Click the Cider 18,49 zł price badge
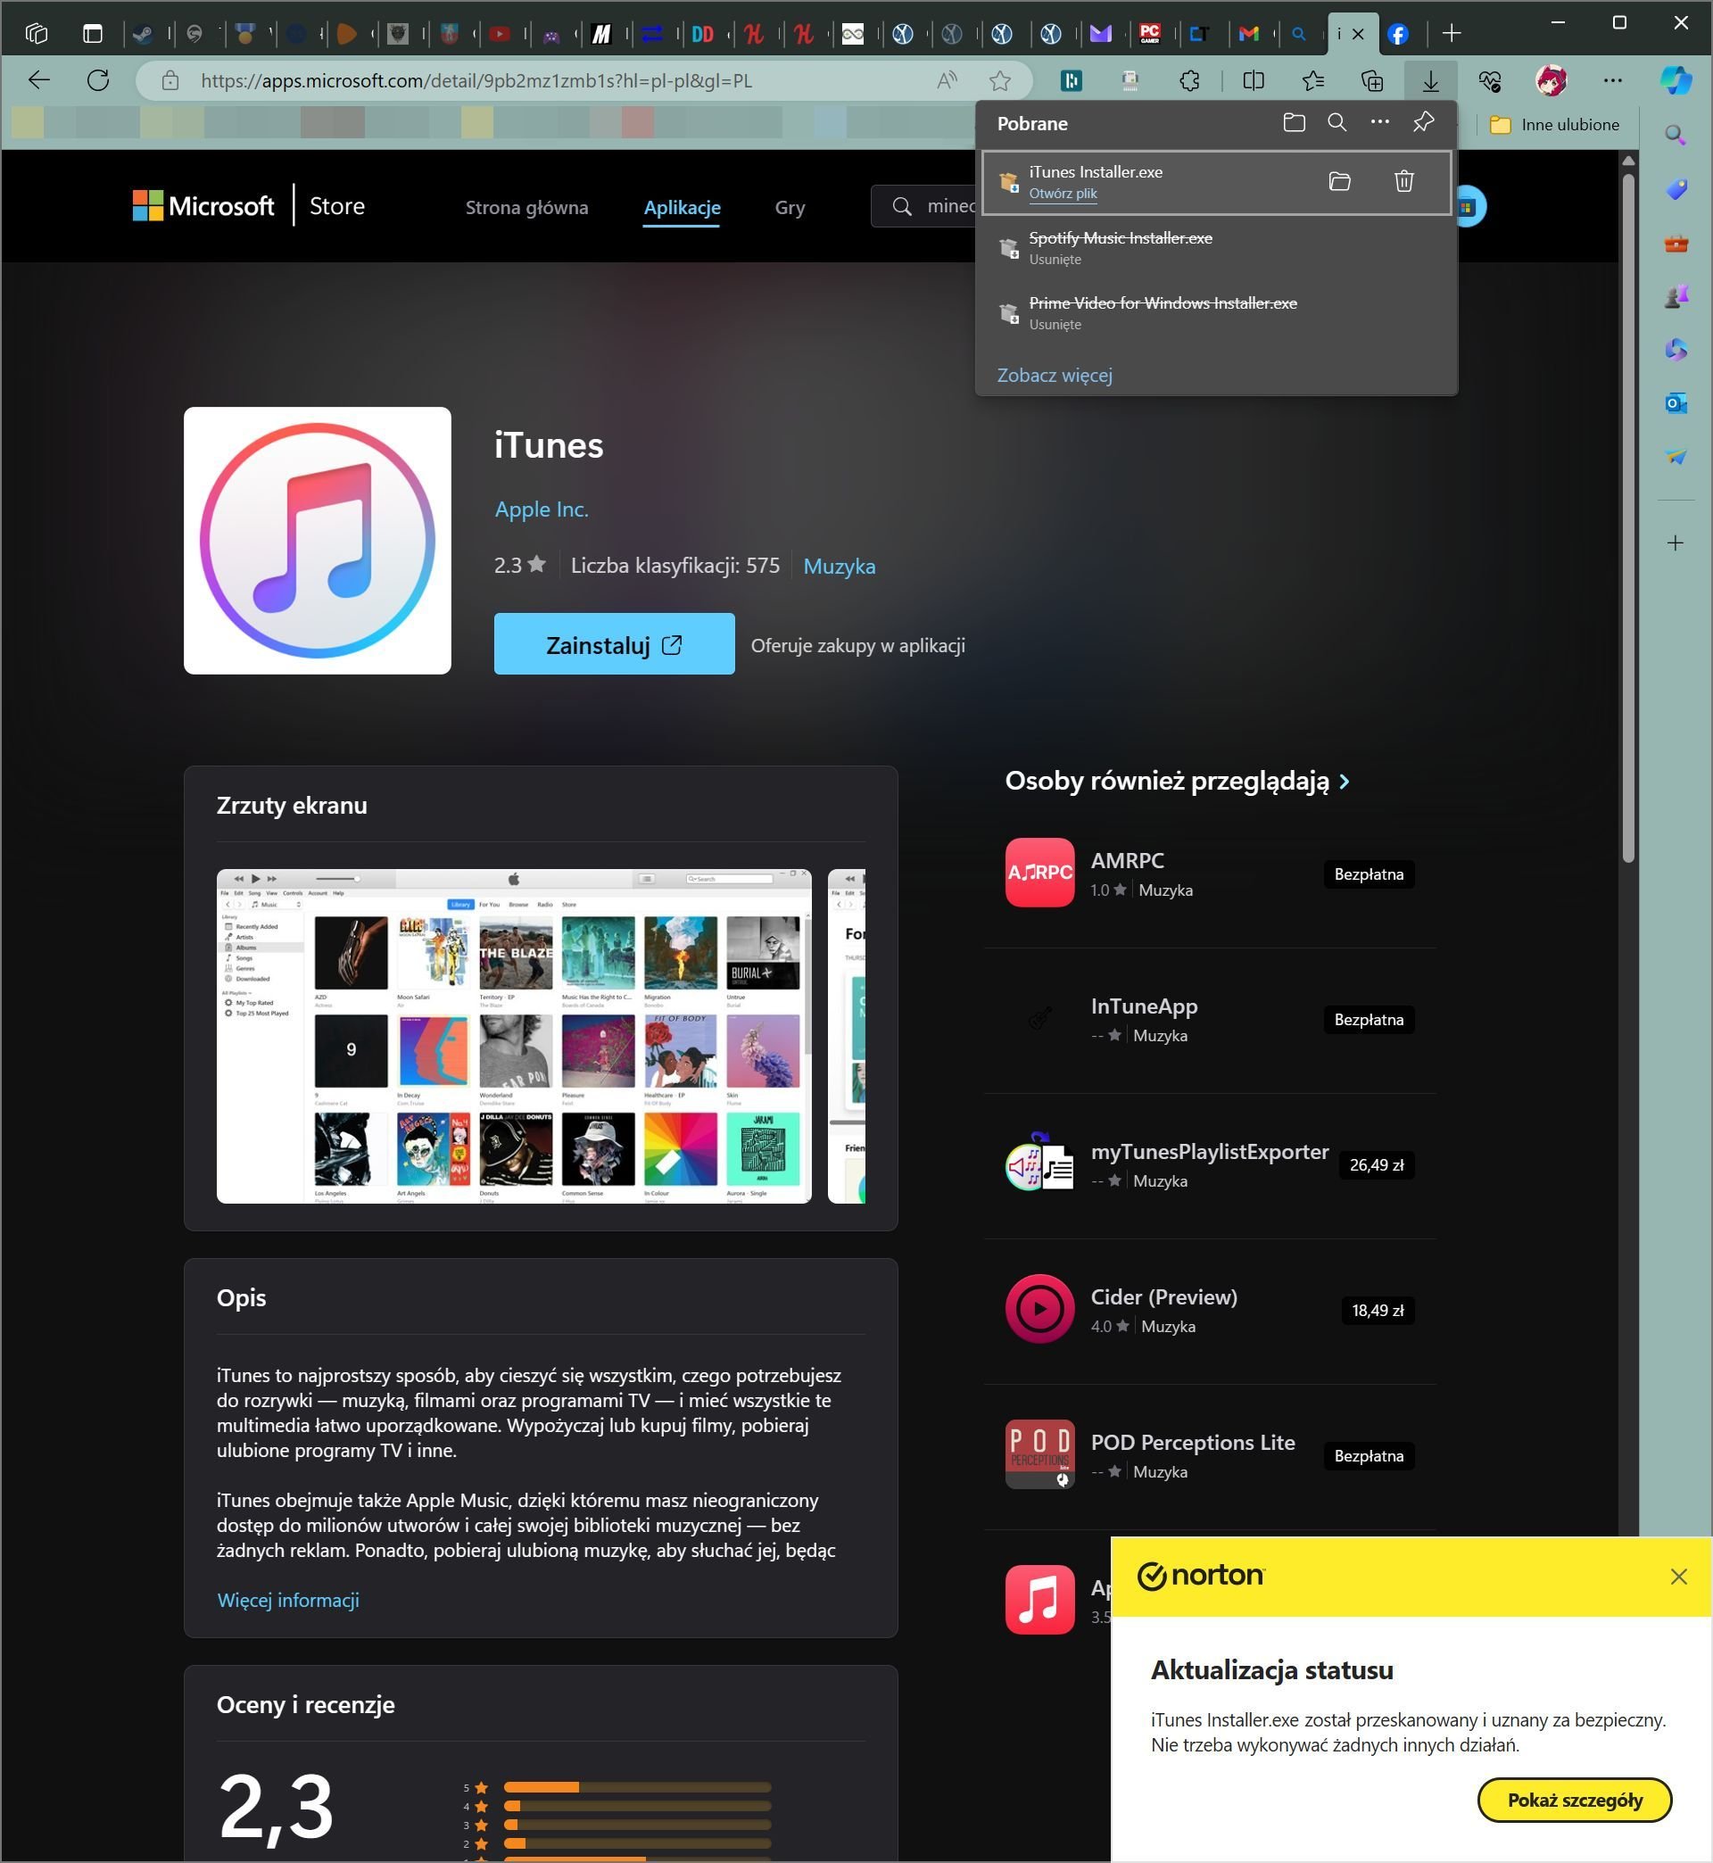 1378,1311
